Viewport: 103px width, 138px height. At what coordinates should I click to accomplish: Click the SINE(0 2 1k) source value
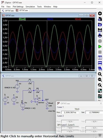pos(10,88)
